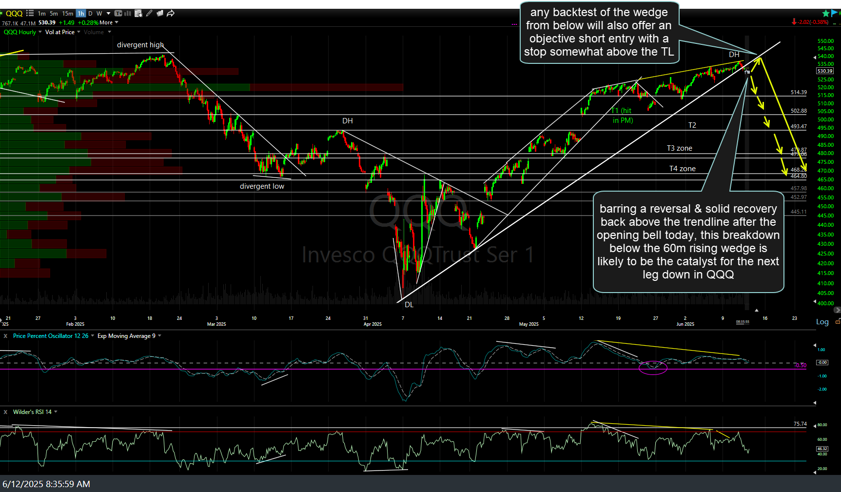The width and height of the screenshot is (841, 492).
Task: Enable Log price scaling at bottom right
Action: [822, 322]
